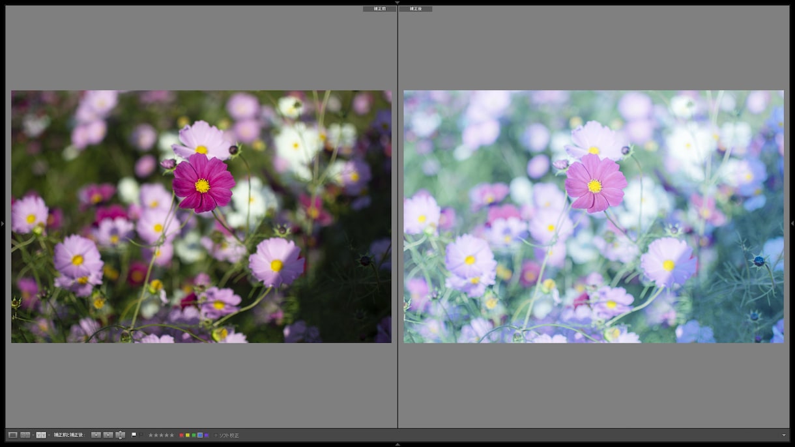
Task: Switch to Loupe view button
Action: point(12,435)
